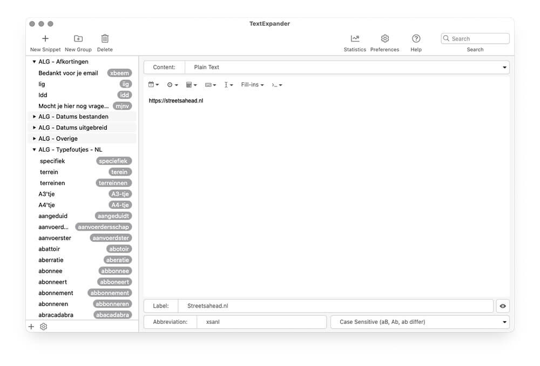The image size is (540, 366).
Task: Open the Statistics panel
Action: 355,38
